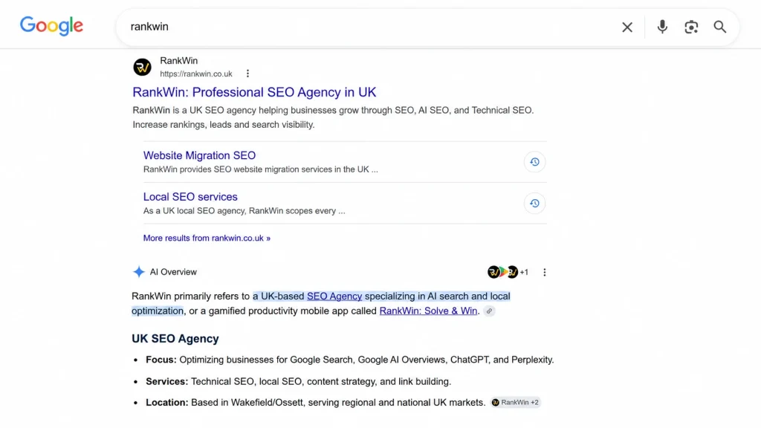Open the Website Migration SEO sitelink
The image size is (761, 428).
(199, 155)
